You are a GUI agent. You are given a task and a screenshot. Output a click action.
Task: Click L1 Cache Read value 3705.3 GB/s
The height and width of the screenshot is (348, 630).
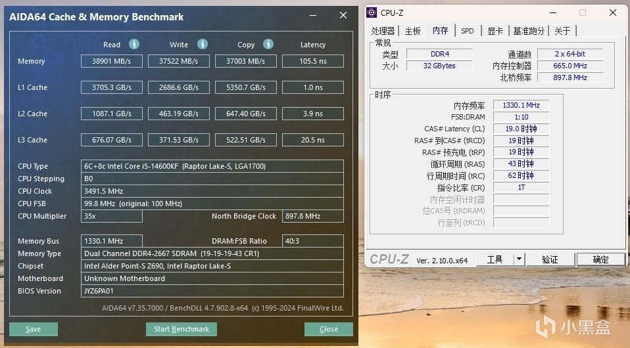(x=112, y=87)
